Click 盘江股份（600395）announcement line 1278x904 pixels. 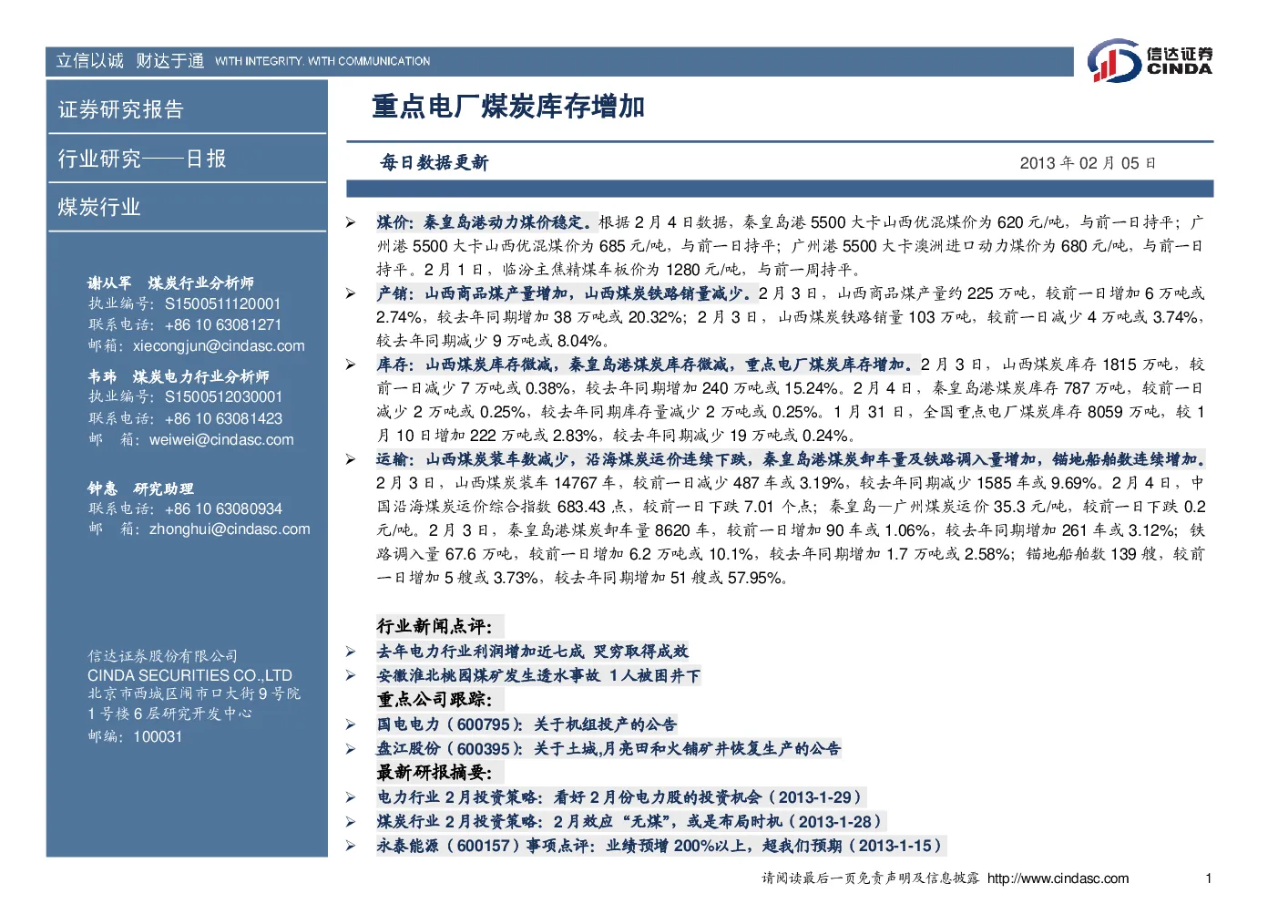click(x=608, y=749)
